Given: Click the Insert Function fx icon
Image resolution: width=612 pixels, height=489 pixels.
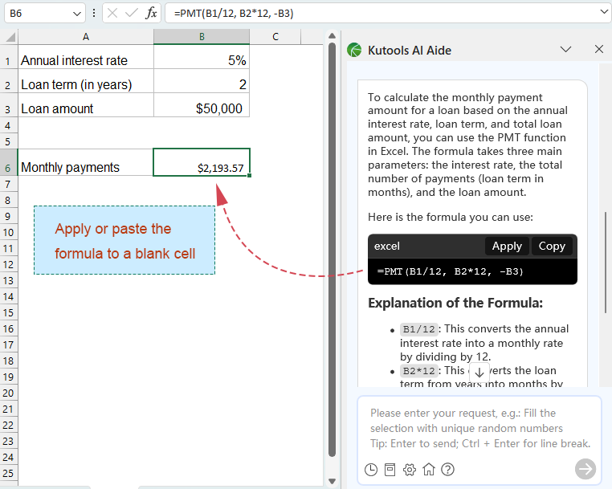Looking at the screenshot, I should pyautogui.click(x=151, y=13).
